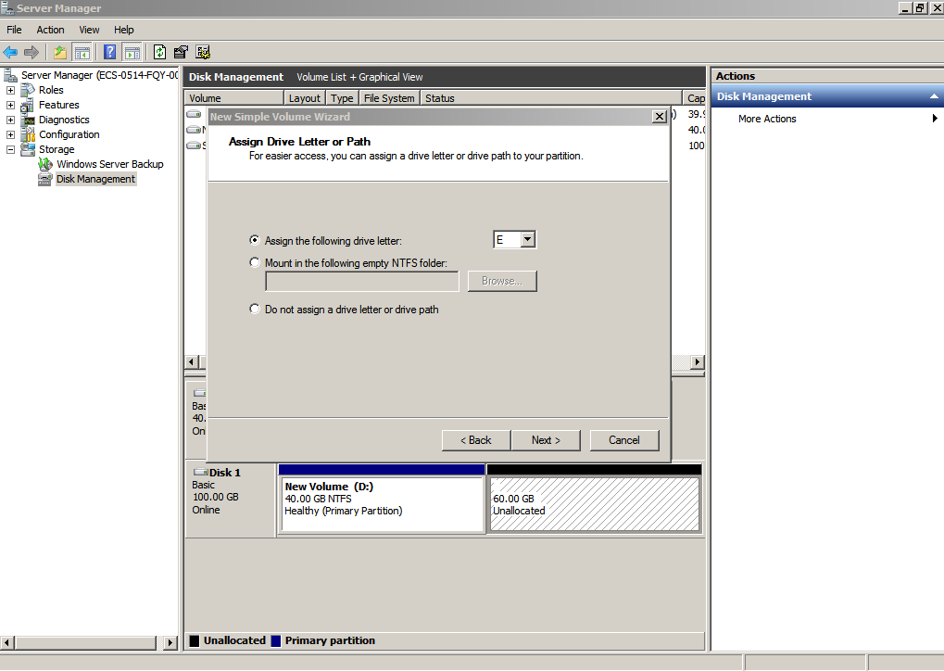Viewport: 944px width, 671px height.
Task: Open More Actions submenu arrow
Action: tap(935, 119)
